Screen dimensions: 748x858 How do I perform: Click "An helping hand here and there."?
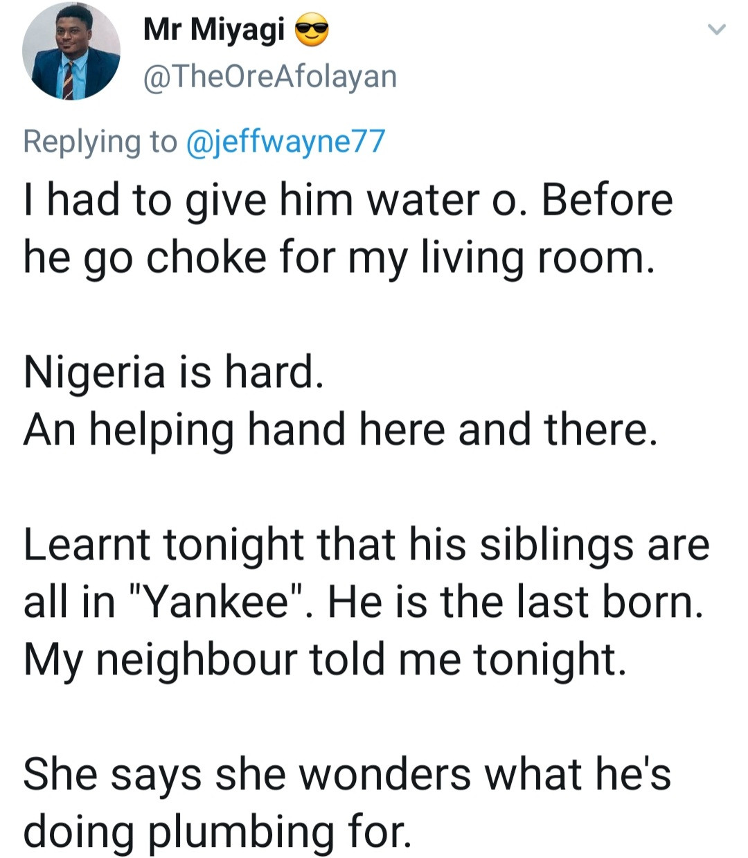point(339,429)
